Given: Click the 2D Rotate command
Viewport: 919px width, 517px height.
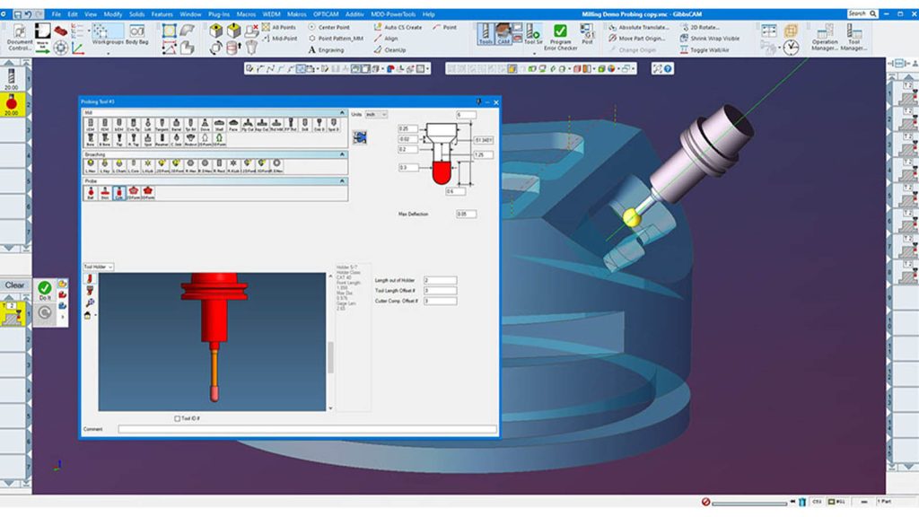Looking at the screenshot, I should (x=700, y=27).
